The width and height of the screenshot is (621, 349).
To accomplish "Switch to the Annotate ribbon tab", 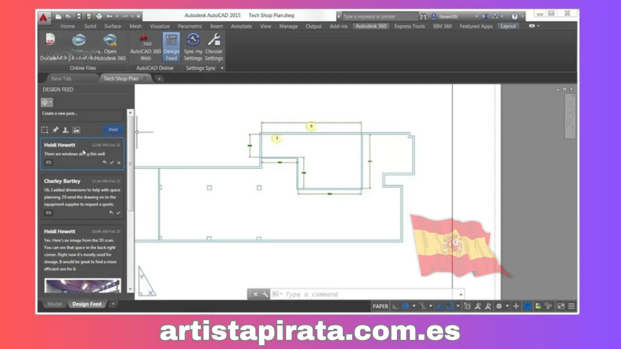I will (x=241, y=26).
